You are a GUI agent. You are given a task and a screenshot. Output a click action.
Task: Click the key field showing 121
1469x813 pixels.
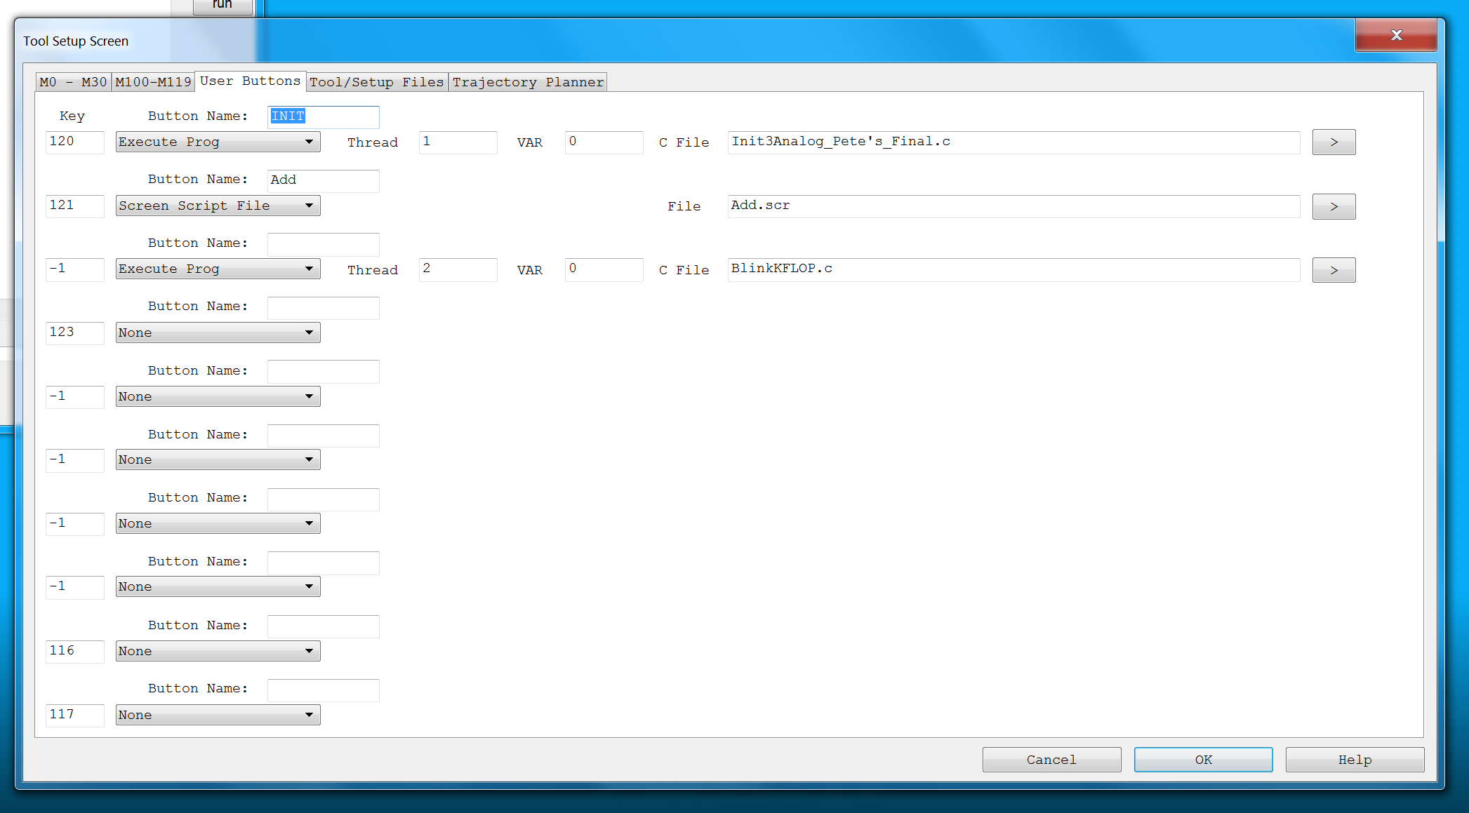(x=74, y=206)
